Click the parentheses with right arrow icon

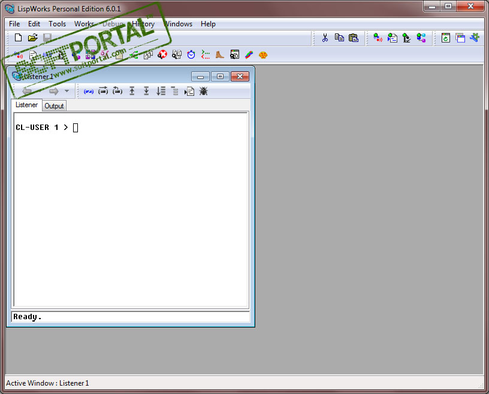[103, 91]
